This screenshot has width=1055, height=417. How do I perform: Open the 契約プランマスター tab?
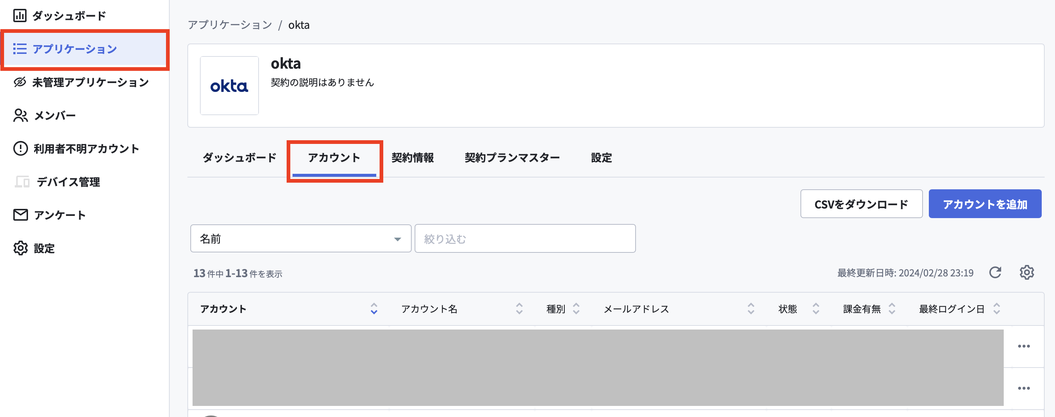coord(512,158)
